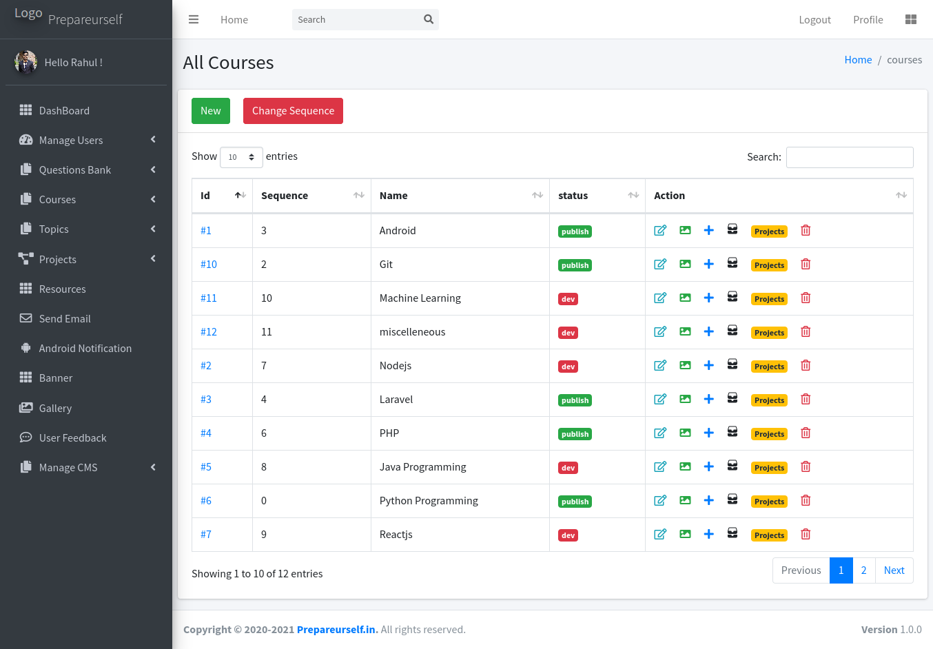Click the blue plus icon for Machine Learning
The width and height of the screenshot is (933, 649).
click(708, 298)
